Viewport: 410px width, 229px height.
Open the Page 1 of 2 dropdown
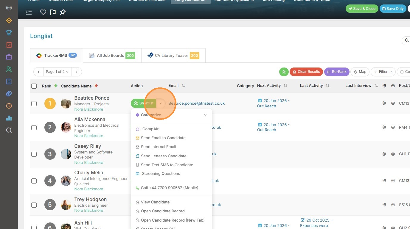58,72
